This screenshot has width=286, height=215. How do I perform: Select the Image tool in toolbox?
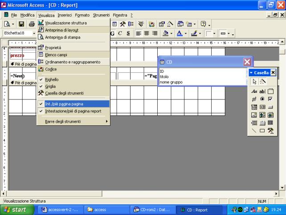pos(254,115)
